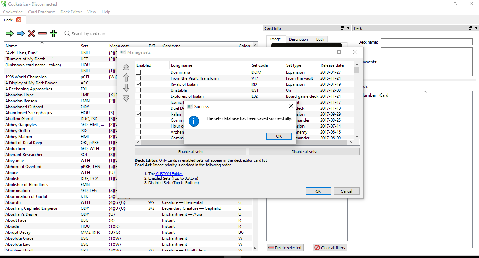The width and height of the screenshot is (479, 258).
Task: Select Aboshan, Cephalid Emperor card row
Action: pyautogui.click(x=128, y=208)
